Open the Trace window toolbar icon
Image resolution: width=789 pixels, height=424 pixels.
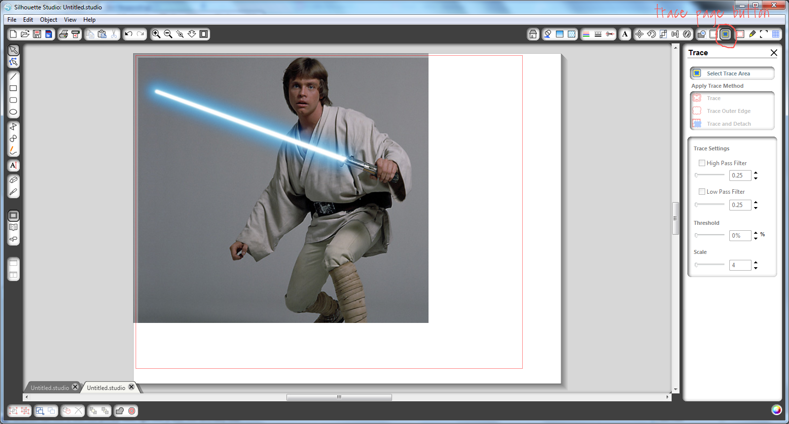pos(725,34)
